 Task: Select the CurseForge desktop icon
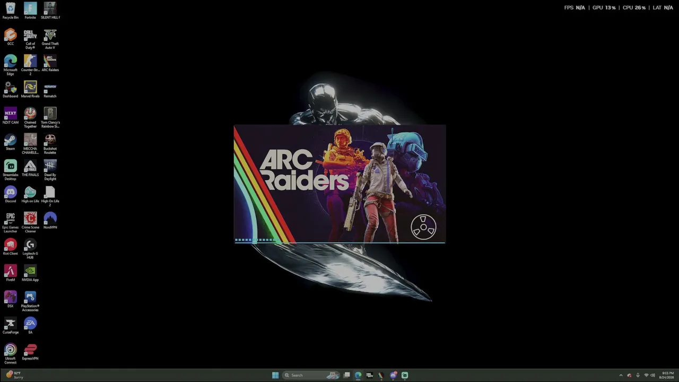pyautogui.click(x=10, y=326)
